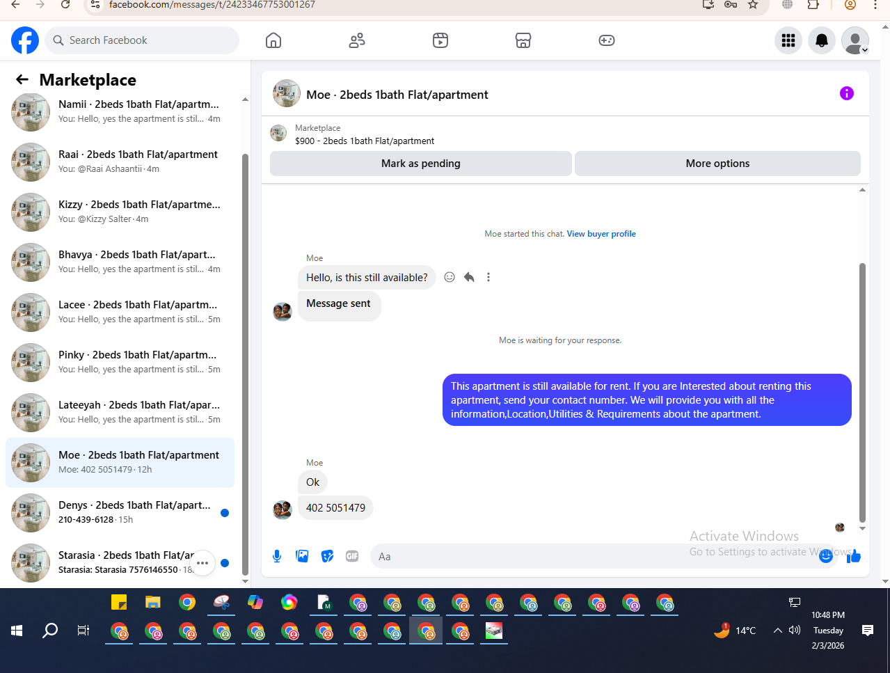Click Moe's avatar beside '402 5051479'

coord(283,510)
